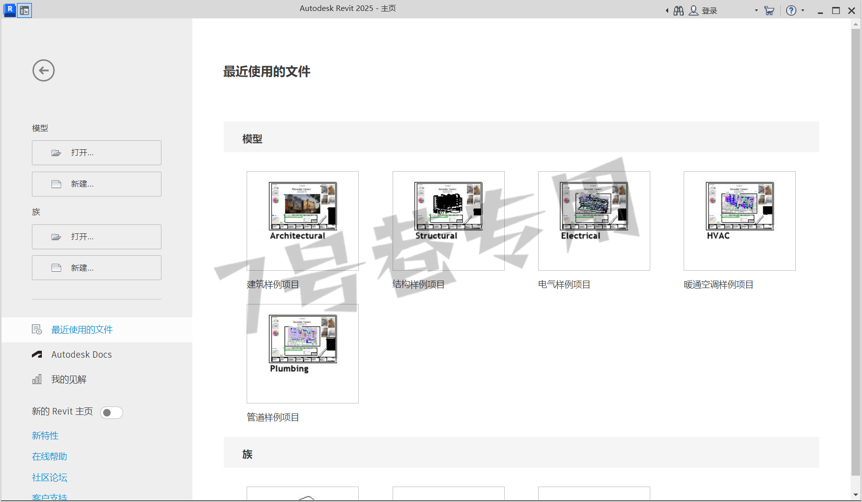The image size is (862, 502).
Task: Open the 新特性 link
Action: (45, 436)
